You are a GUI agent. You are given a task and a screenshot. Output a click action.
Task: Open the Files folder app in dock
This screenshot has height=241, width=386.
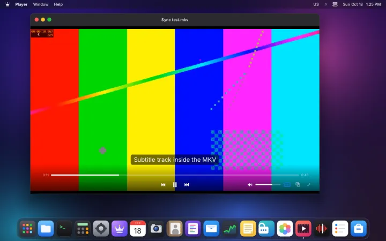point(46,229)
